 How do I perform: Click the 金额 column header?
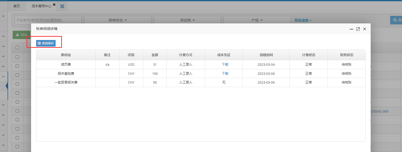point(155,55)
